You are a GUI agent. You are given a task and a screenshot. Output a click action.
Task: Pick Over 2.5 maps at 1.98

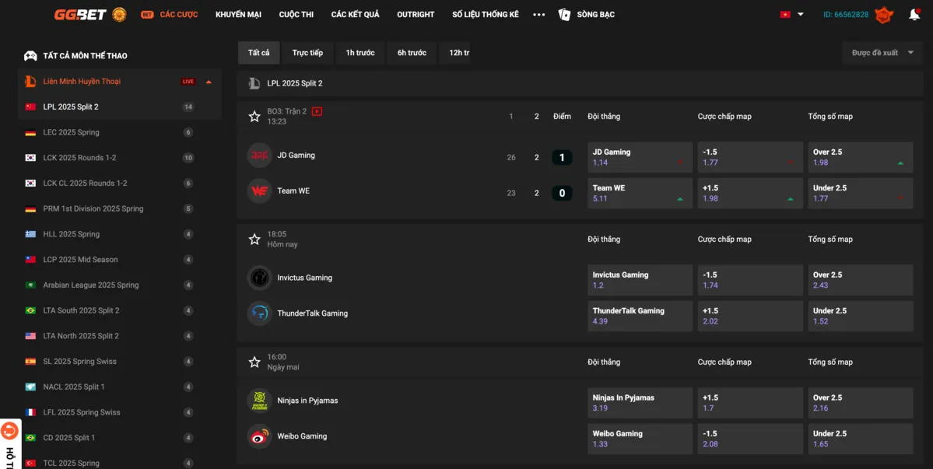(861, 158)
